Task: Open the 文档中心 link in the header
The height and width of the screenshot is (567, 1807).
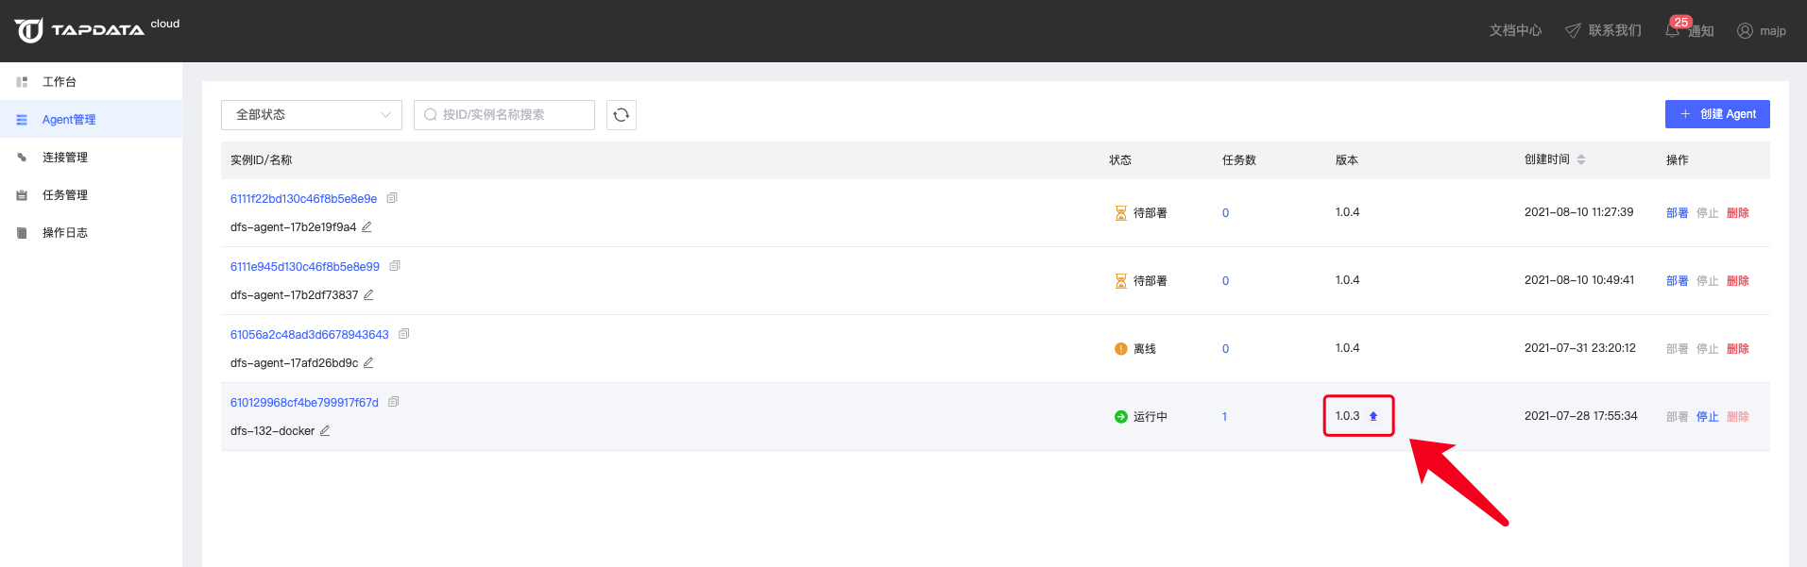Action: click(1515, 31)
